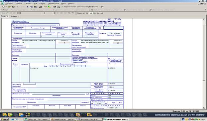The height and width of the screenshot is (121, 207).
Task: Switch to WordPad document in taskbar
Action: [x=89, y=119]
